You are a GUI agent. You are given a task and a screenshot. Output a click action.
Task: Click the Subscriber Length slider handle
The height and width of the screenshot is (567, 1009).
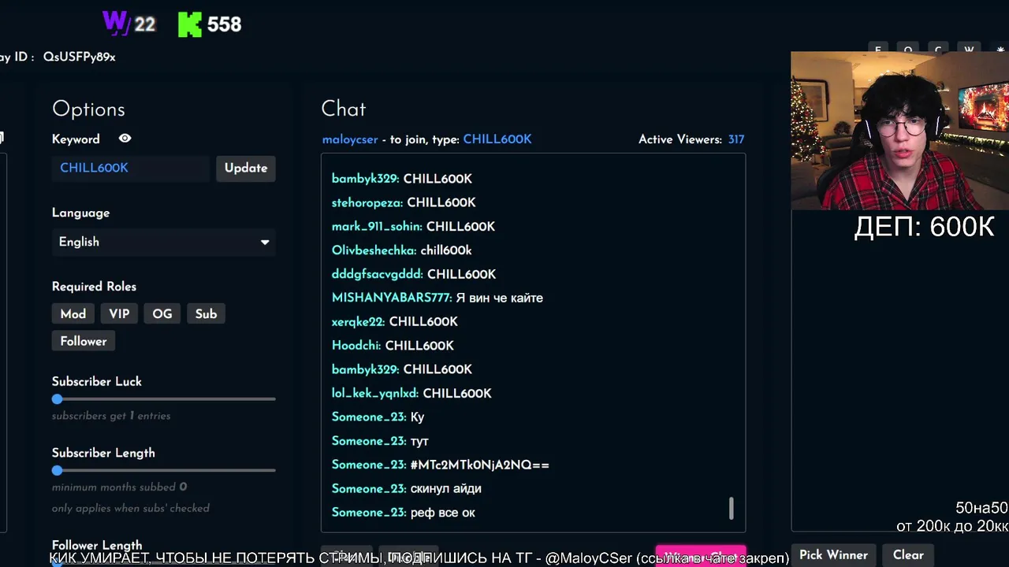click(x=57, y=471)
